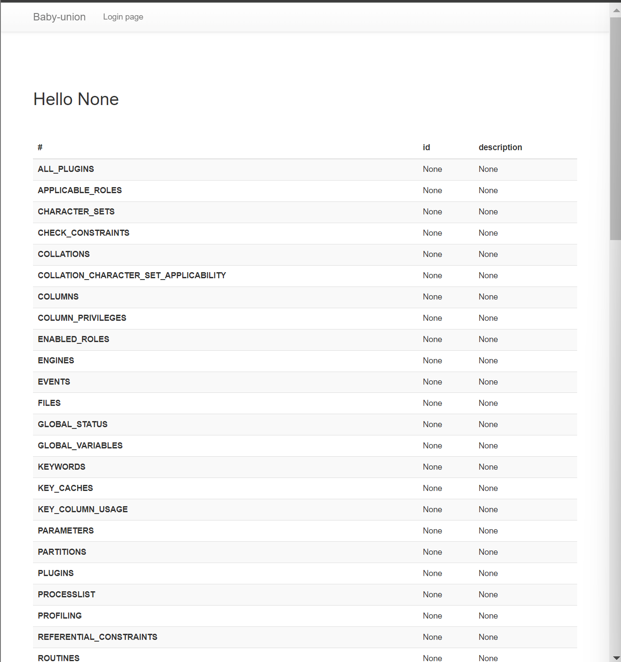Click description value in GLOBAL_STATUS row
621x662 pixels.
(x=488, y=425)
